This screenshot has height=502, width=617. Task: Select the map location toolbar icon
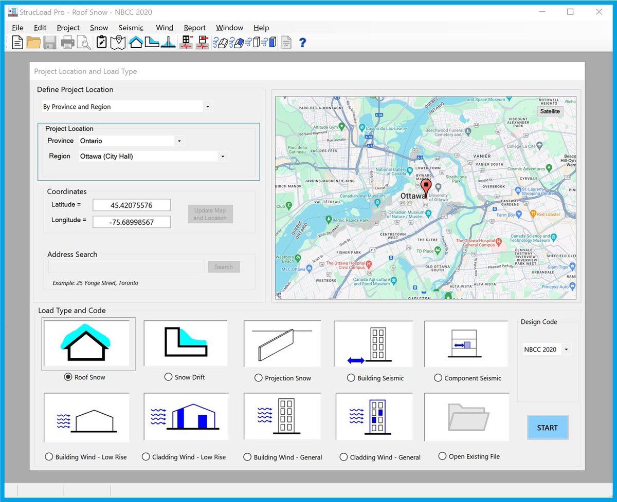click(118, 42)
